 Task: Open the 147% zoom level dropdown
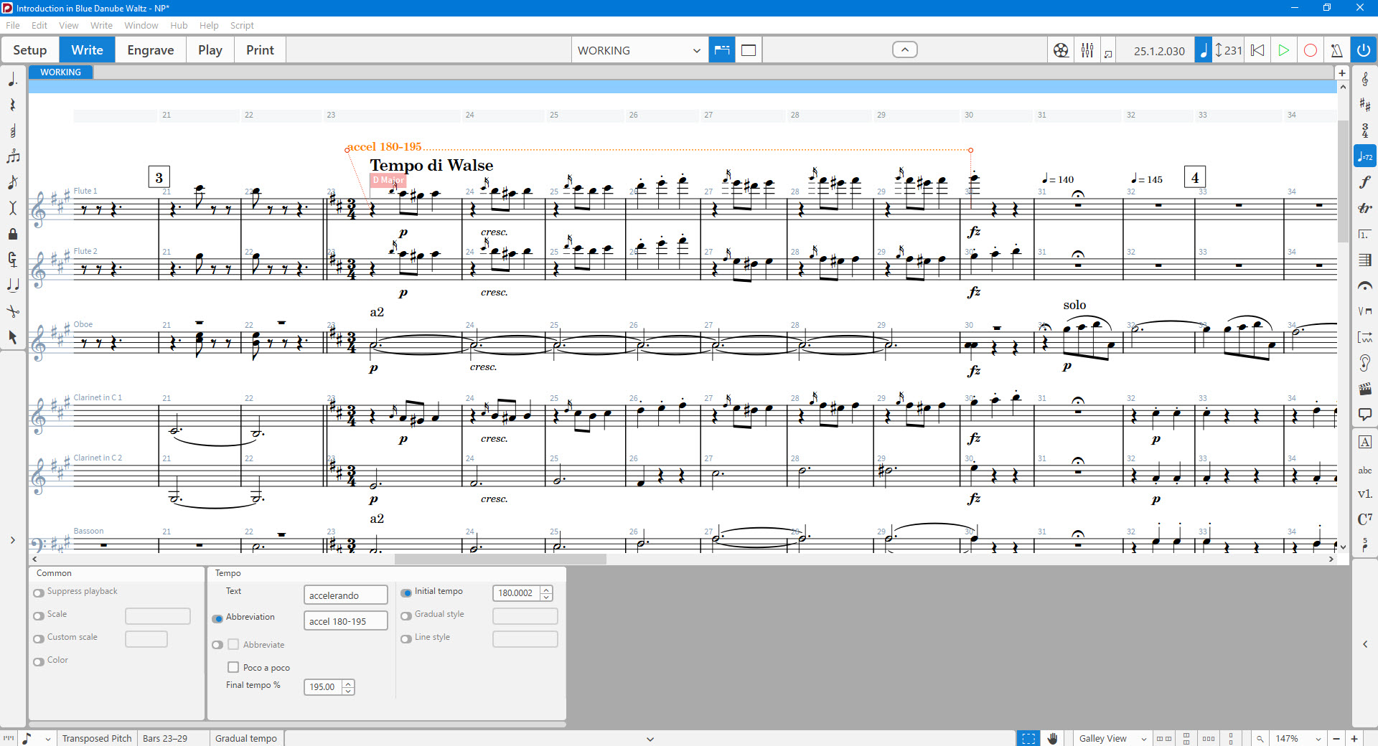1298,738
